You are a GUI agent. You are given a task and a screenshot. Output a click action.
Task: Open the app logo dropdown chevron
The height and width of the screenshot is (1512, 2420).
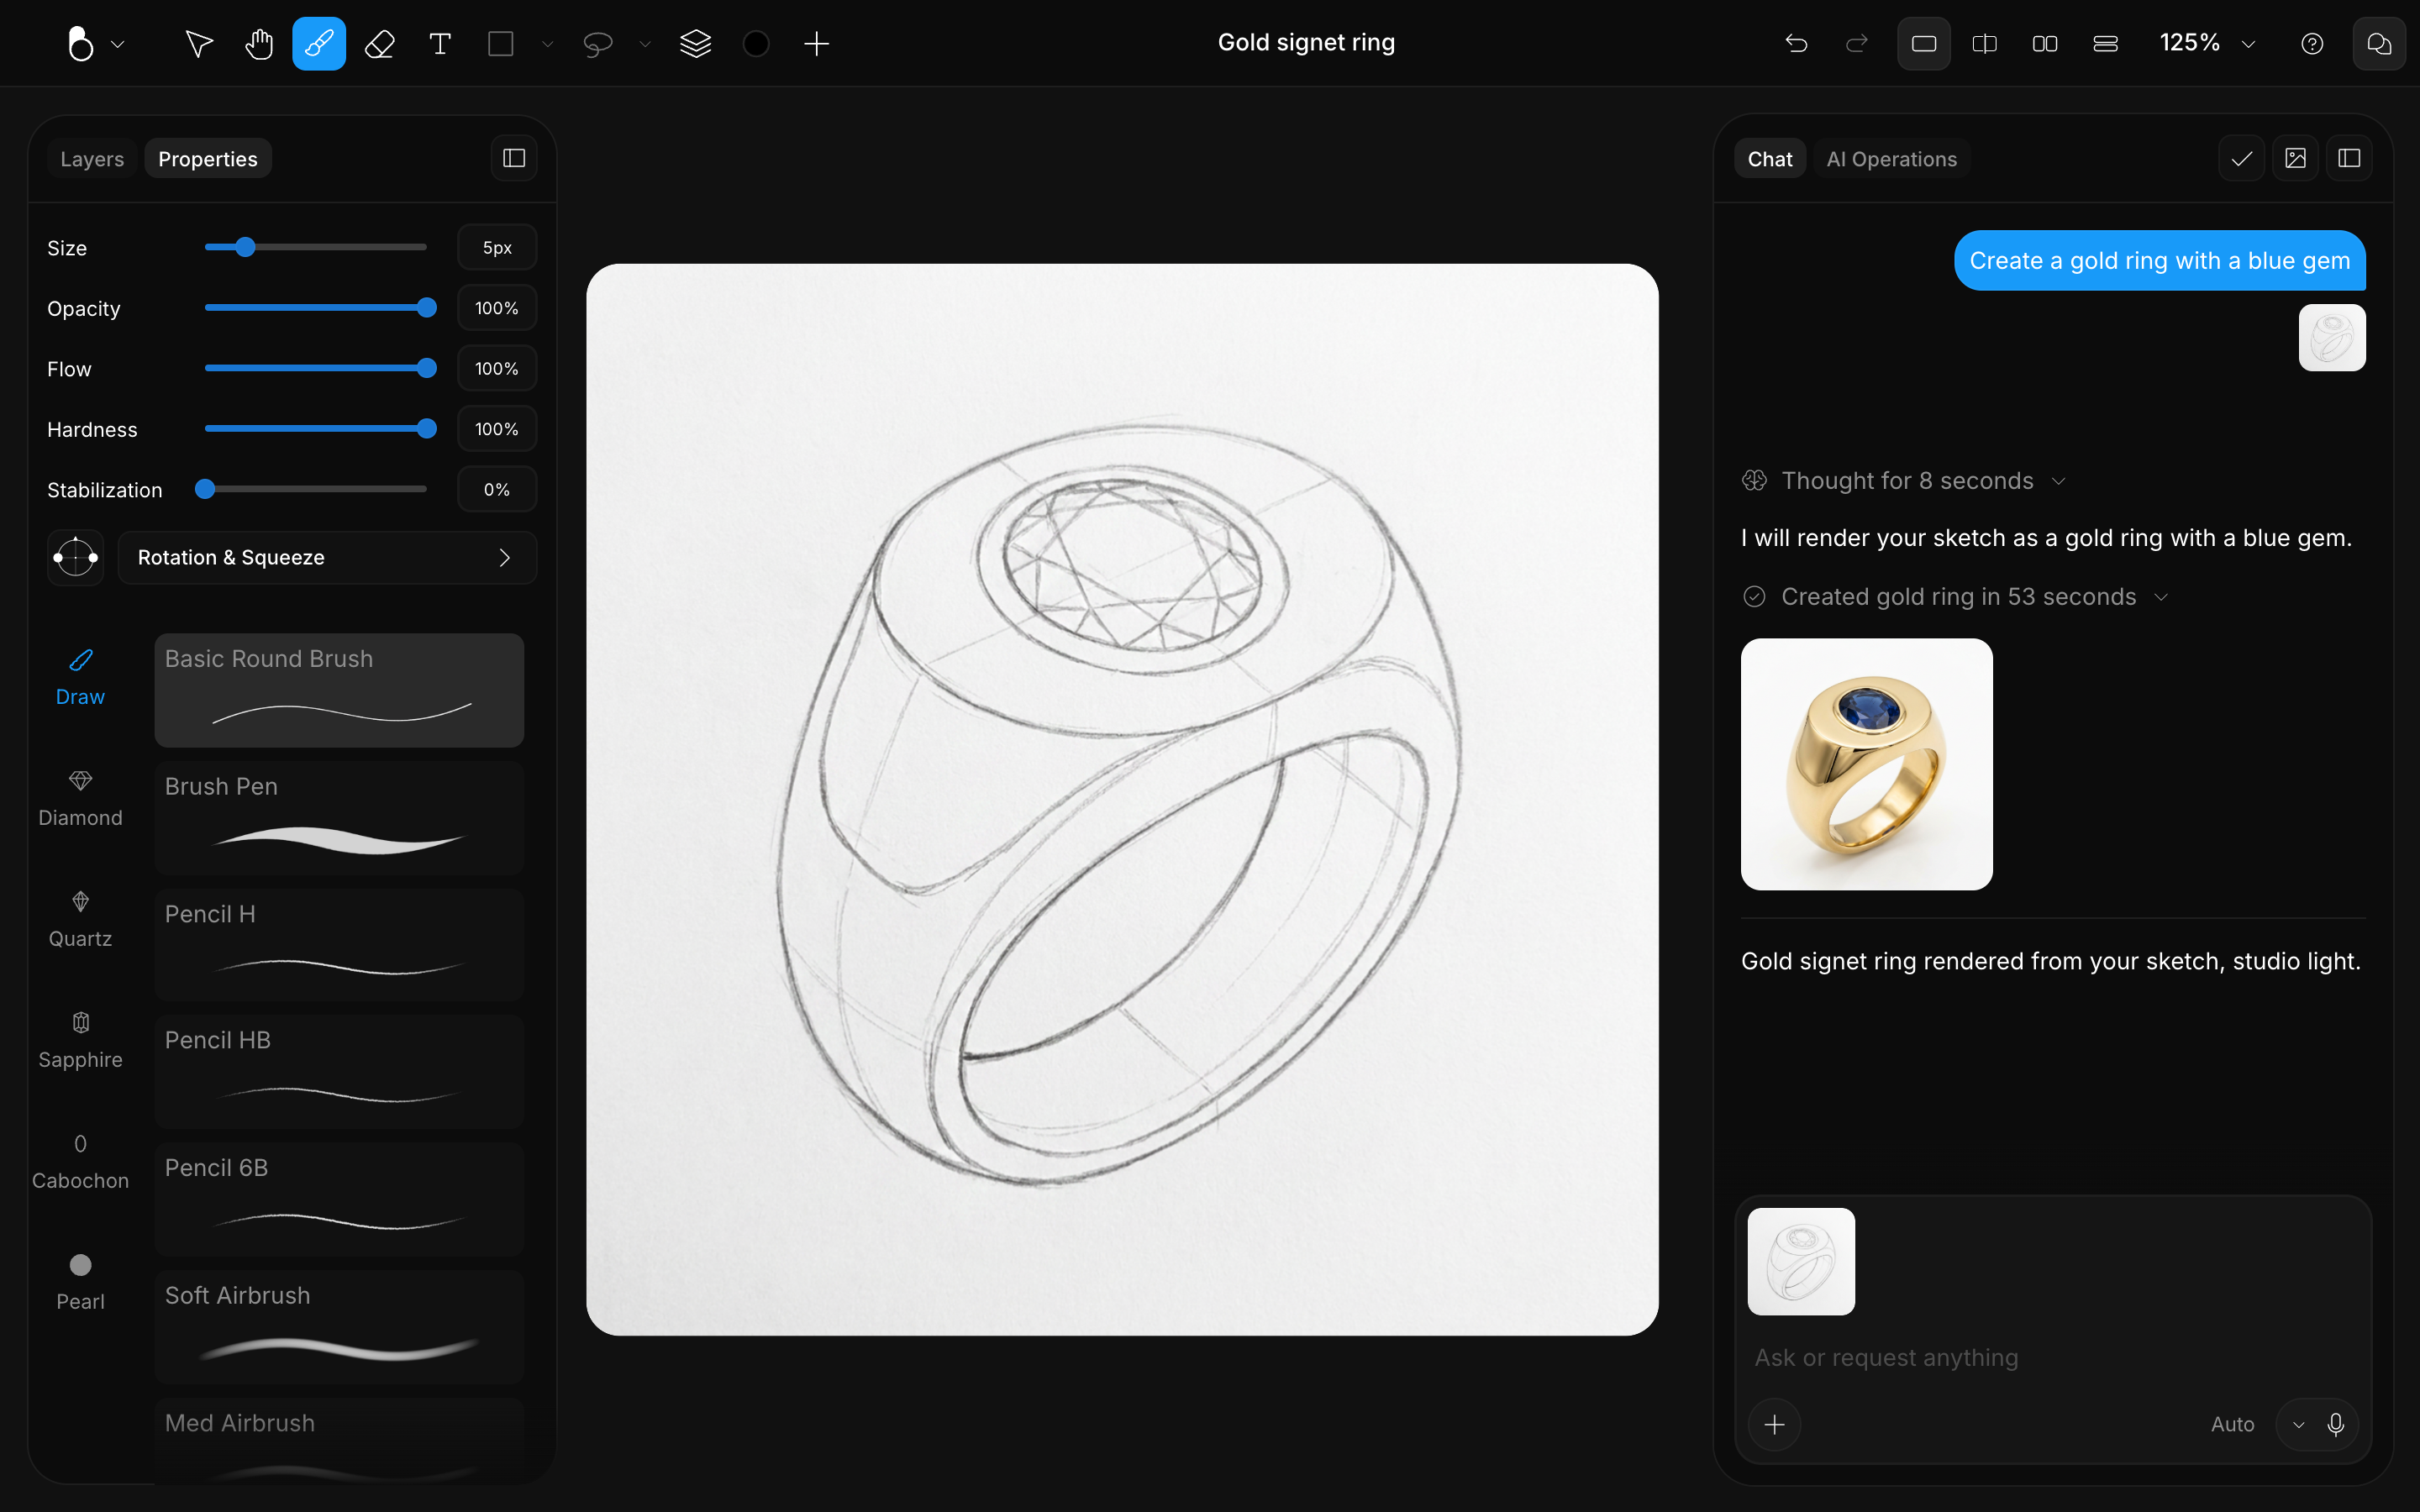(118, 44)
